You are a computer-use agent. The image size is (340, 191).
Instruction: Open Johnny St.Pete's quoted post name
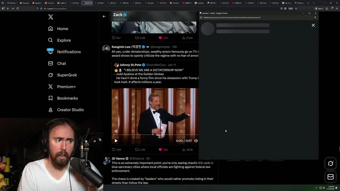(x=130, y=65)
